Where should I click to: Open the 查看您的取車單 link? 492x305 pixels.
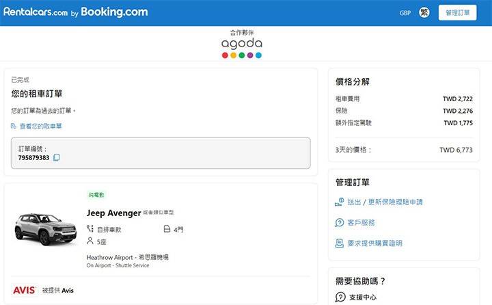tap(40, 127)
